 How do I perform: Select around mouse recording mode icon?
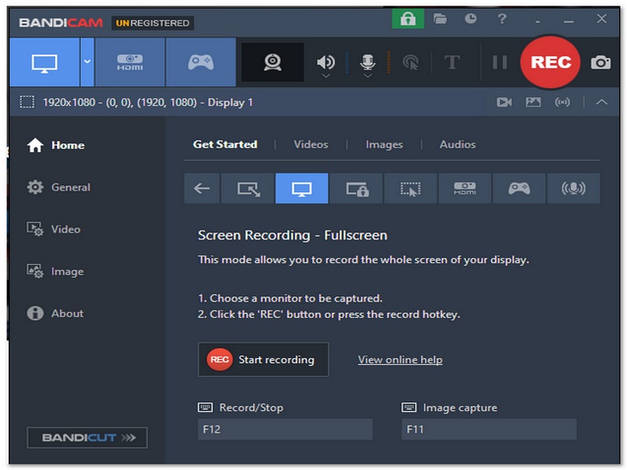[x=411, y=188]
